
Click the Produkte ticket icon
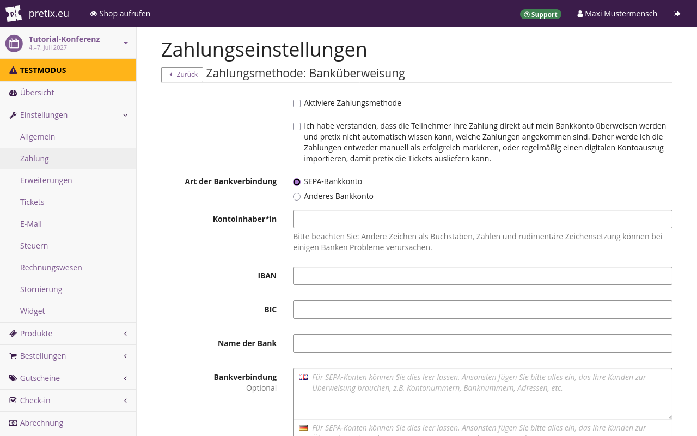click(x=13, y=334)
